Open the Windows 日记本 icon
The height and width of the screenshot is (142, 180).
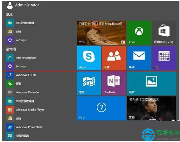click(x=10, y=75)
